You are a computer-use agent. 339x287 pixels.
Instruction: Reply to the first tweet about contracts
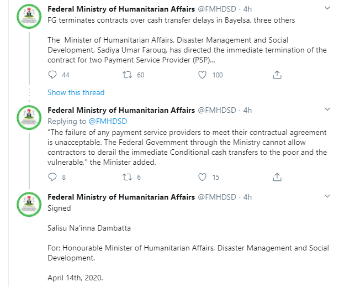click(x=52, y=75)
